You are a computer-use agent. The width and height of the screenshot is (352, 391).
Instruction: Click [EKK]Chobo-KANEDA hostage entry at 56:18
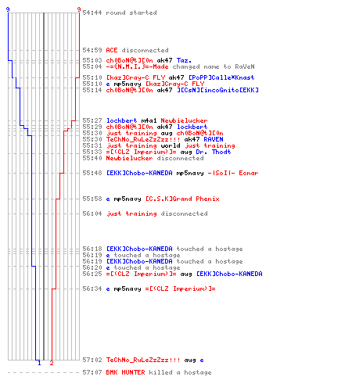click(x=163, y=249)
